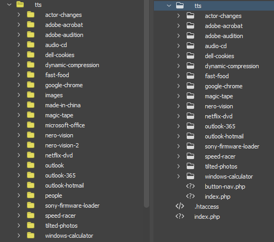Click yellow folder icon for dell-cookies left
The image size is (274, 242).
coord(31,55)
